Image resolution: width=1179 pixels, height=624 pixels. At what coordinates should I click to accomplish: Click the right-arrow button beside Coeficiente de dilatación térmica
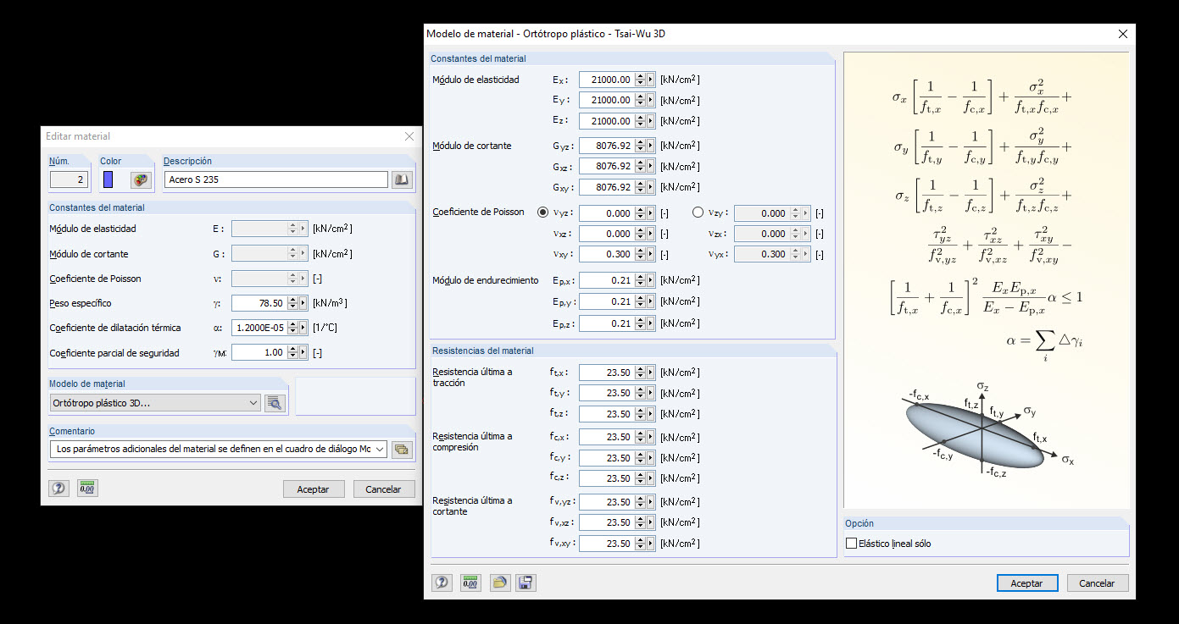click(303, 328)
